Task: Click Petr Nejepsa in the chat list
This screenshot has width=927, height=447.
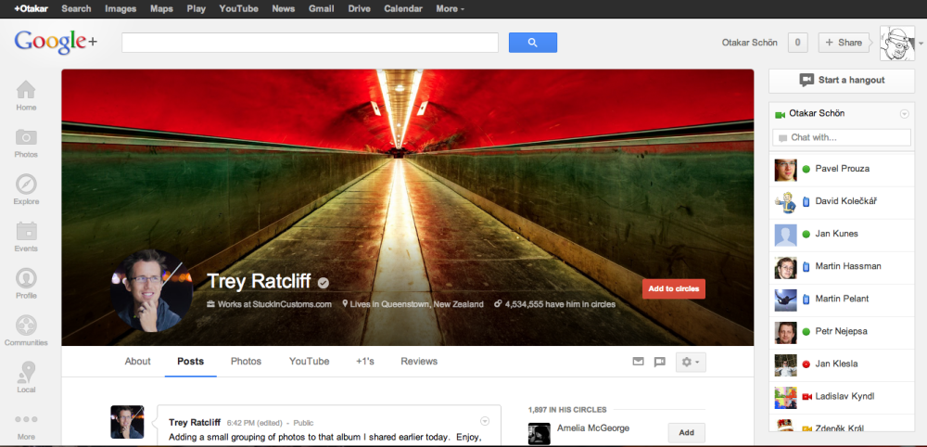Action: pos(842,332)
